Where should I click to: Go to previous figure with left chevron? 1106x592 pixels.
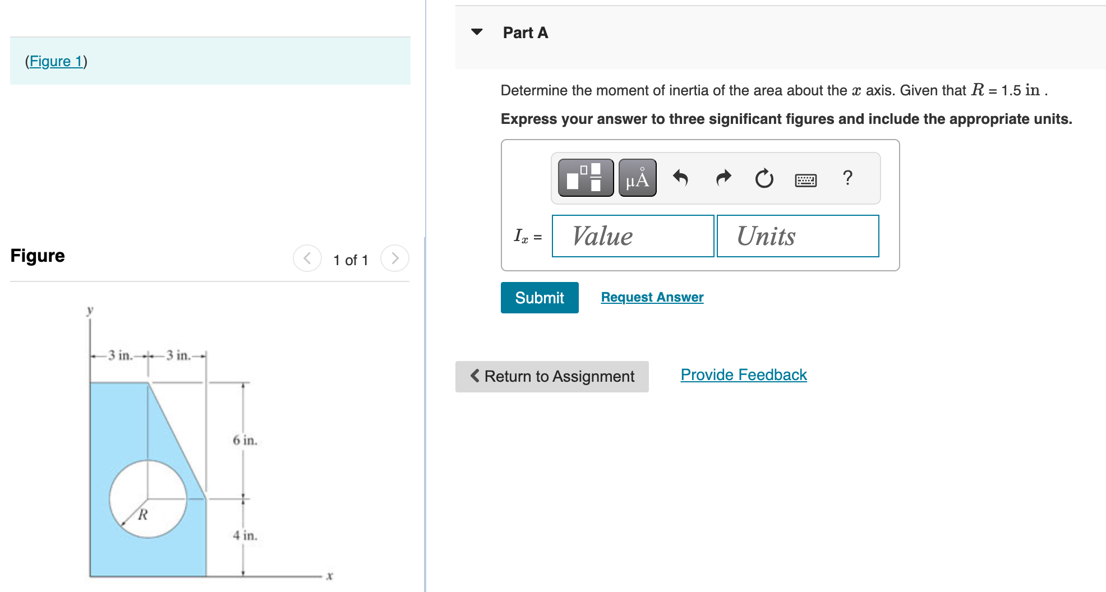click(307, 258)
